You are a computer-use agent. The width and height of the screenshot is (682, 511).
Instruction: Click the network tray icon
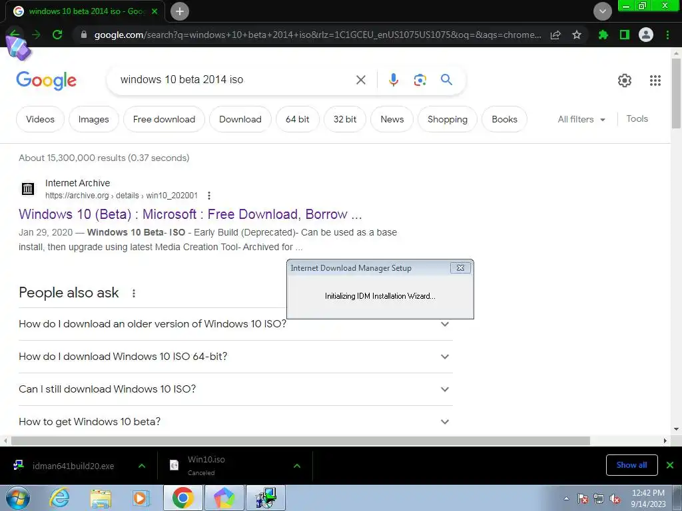(599, 499)
